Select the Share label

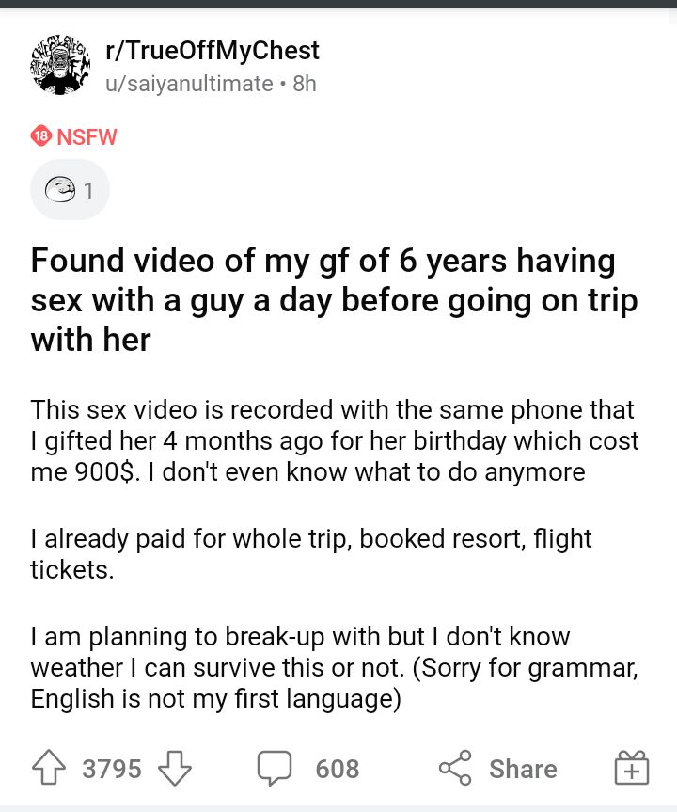pos(524,769)
